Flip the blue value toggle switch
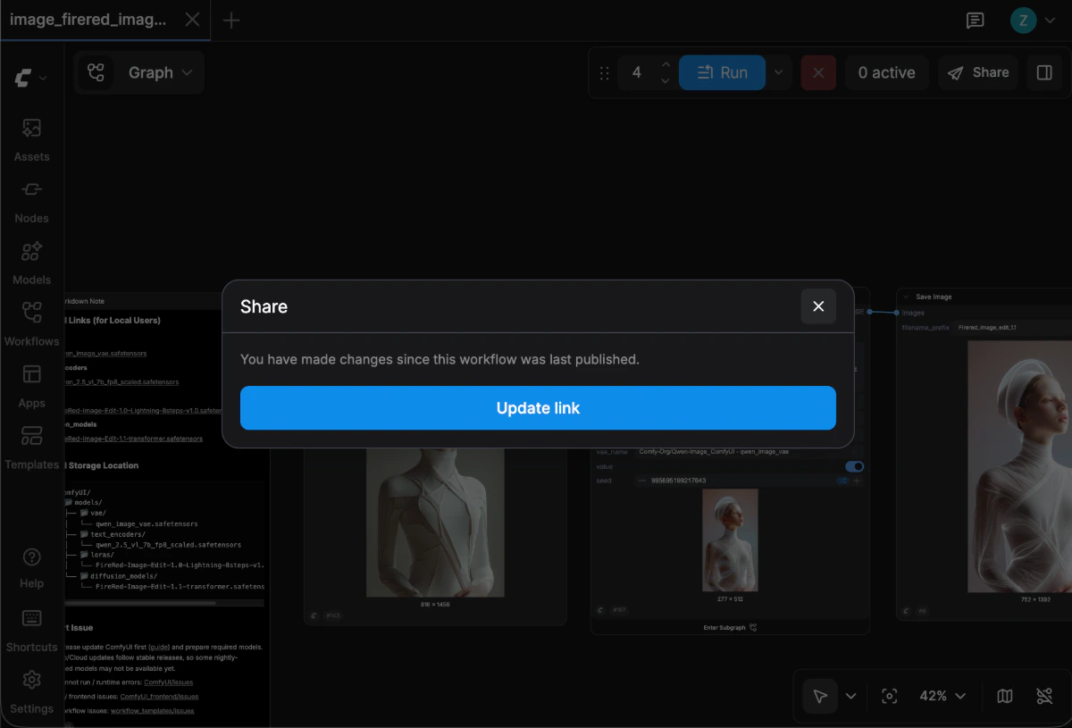 (x=854, y=466)
